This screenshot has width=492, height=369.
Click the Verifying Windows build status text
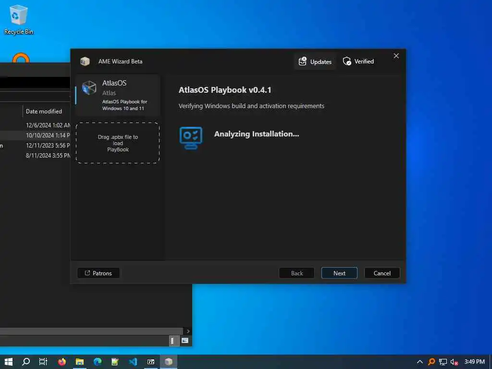251,106
